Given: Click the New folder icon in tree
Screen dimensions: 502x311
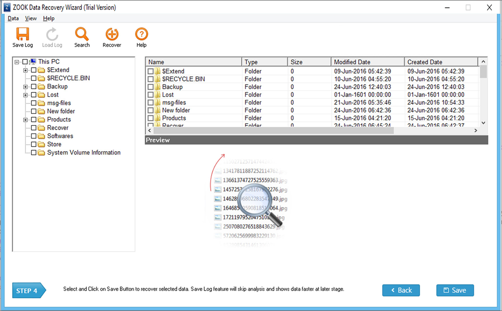Looking at the screenshot, I should [x=42, y=111].
